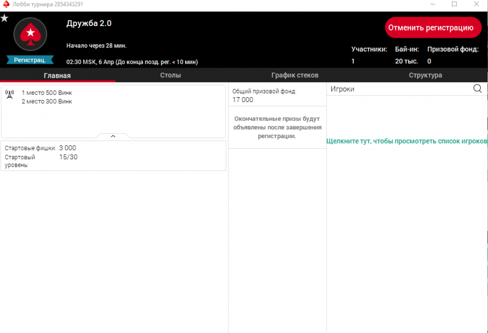Click the broadcast antenna icon beside prizes
The height and width of the screenshot is (333, 488).
pos(9,94)
